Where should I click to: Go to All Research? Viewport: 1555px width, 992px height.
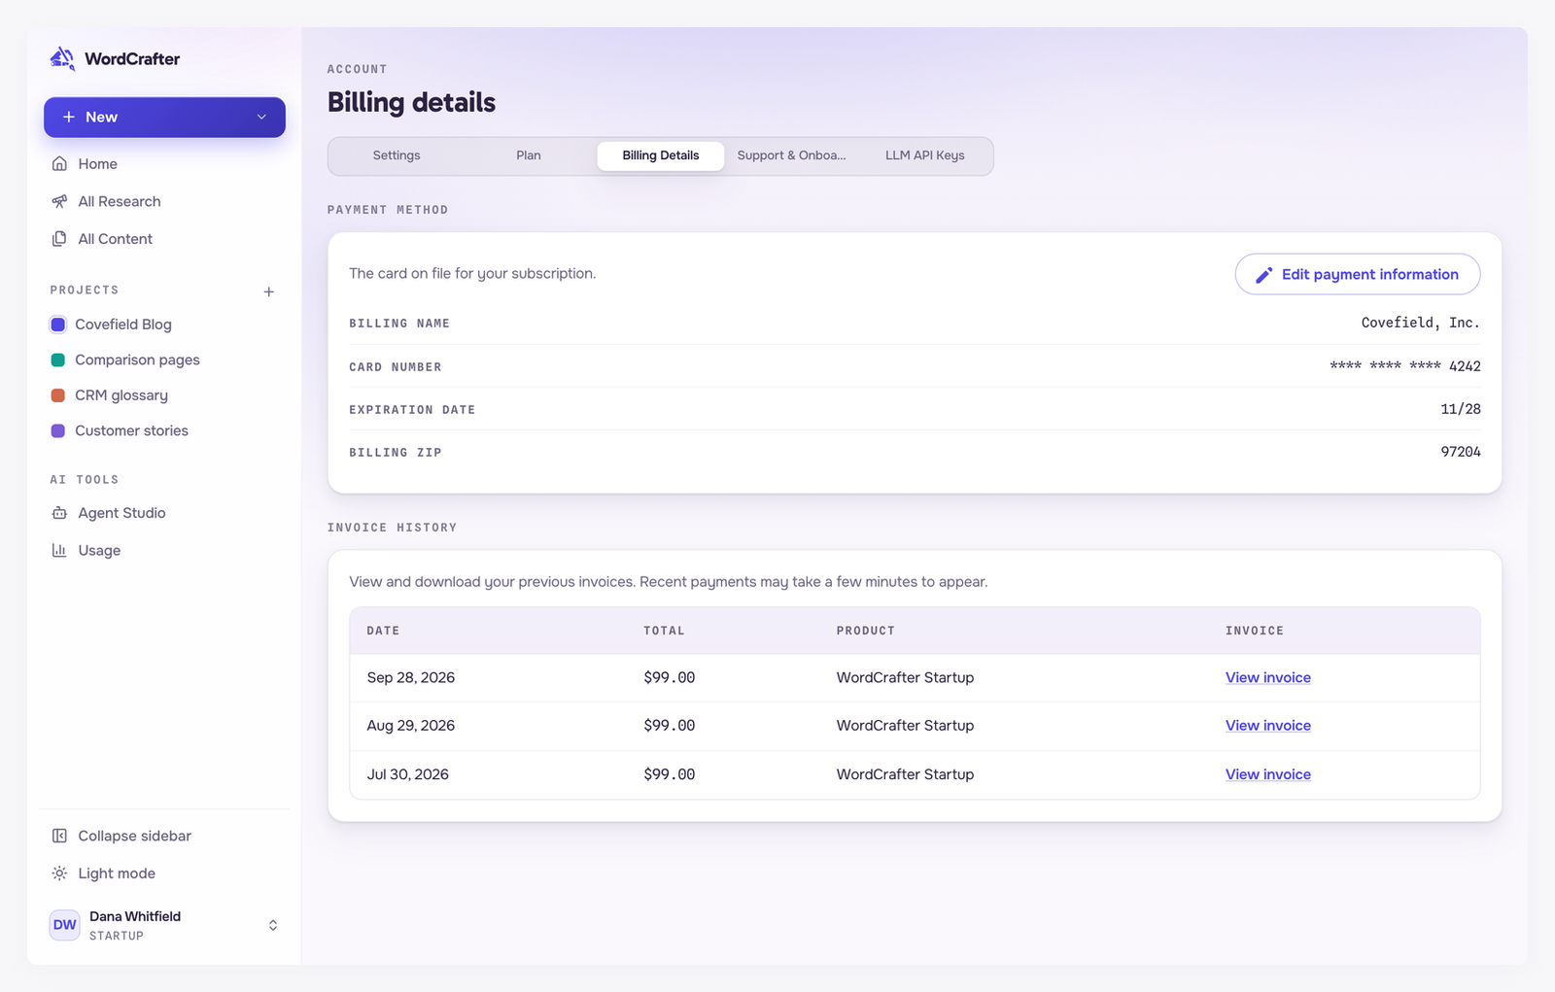164,201
